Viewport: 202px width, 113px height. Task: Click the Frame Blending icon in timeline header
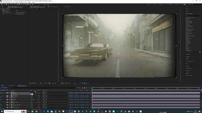pyautogui.click(x=85, y=88)
